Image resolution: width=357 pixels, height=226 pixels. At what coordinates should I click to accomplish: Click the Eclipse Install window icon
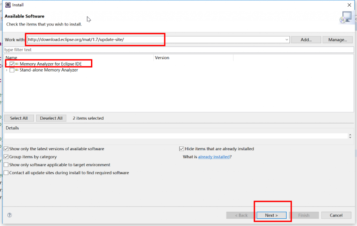coord(8,5)
